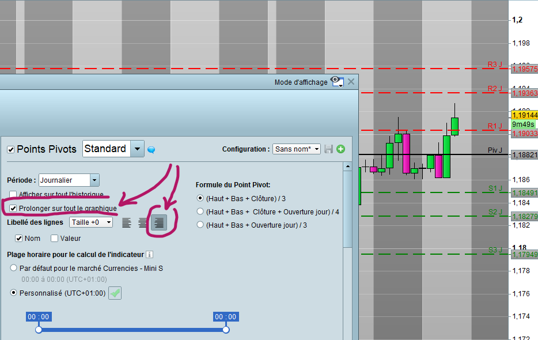Screen dimensions: 538x340
Task: Align line labels to the left
Action: 127,222
